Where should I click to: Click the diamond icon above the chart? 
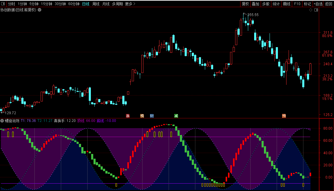(311, 10)
